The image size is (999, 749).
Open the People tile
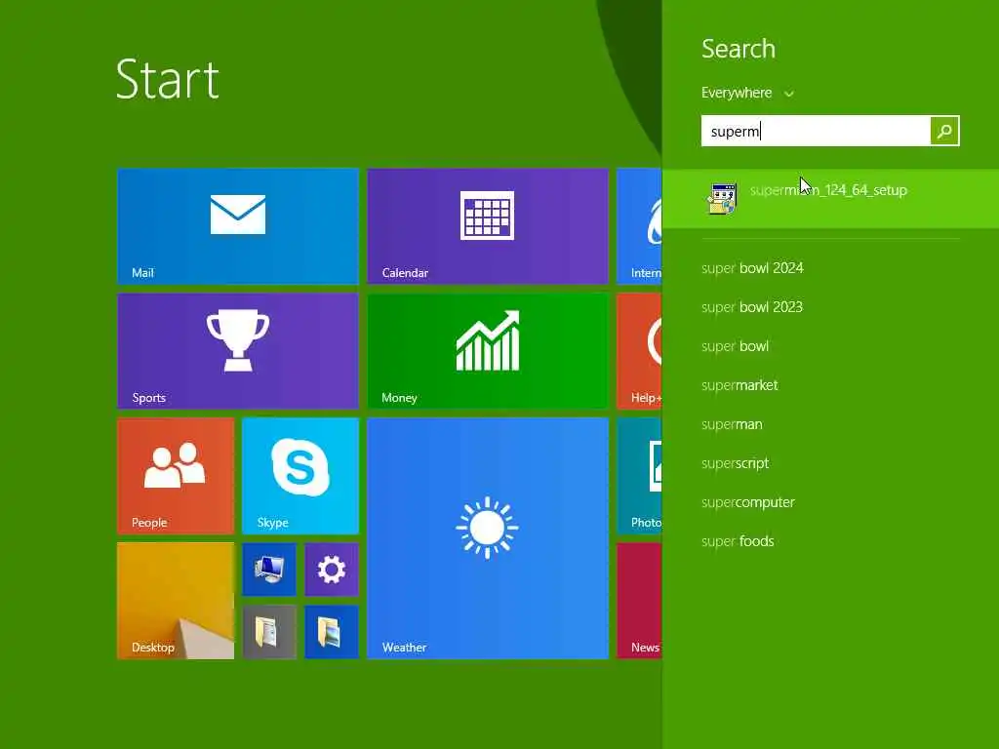point(176,475)
